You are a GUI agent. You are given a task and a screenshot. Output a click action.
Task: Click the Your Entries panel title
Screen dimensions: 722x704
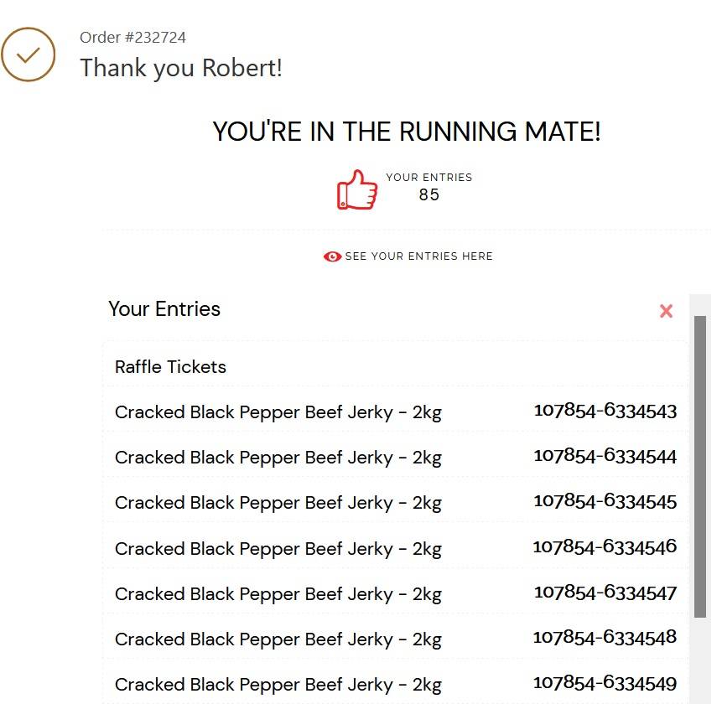(164, 309)
